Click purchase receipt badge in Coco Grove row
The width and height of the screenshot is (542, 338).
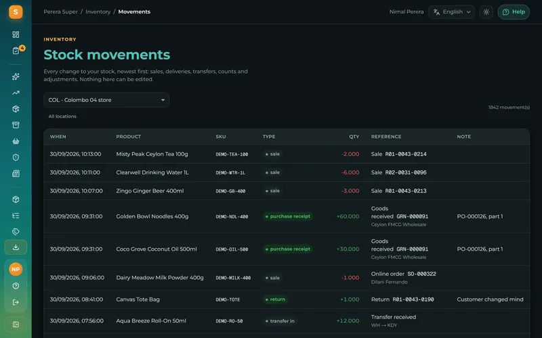[x=287, y=249]
